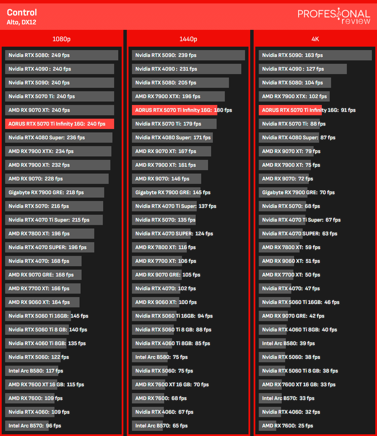Screen dimensions: 377x436
Task: Click the Control chart title
Action: pyautogui.click(x=22, y=12)
